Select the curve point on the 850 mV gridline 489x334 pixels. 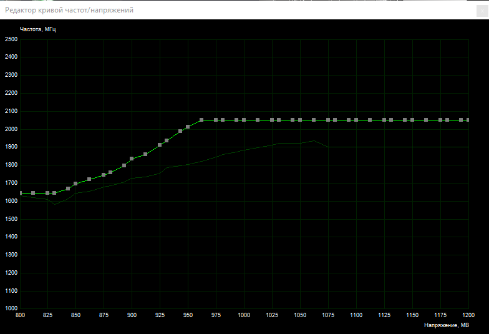[x=75, y=184]
